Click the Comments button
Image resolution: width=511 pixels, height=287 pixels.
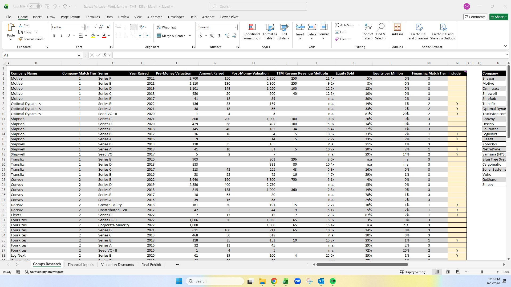[x=475, y=17]
